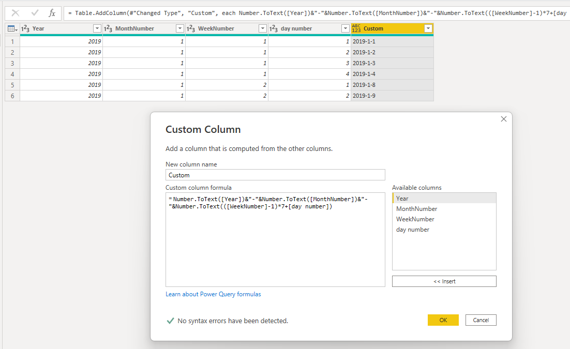Click the << Insert button
Viewport: 570px width, 349px height.
444,281
